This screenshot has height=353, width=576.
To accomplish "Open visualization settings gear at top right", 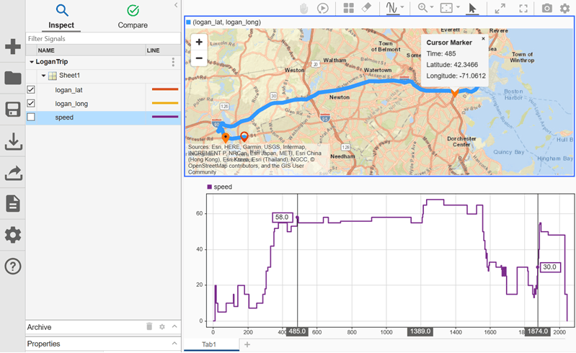I will [564, 8].
